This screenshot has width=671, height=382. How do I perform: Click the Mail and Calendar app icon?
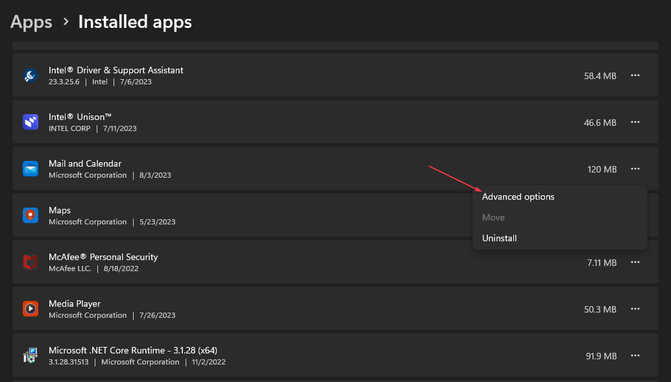click(x=30, y=169)
